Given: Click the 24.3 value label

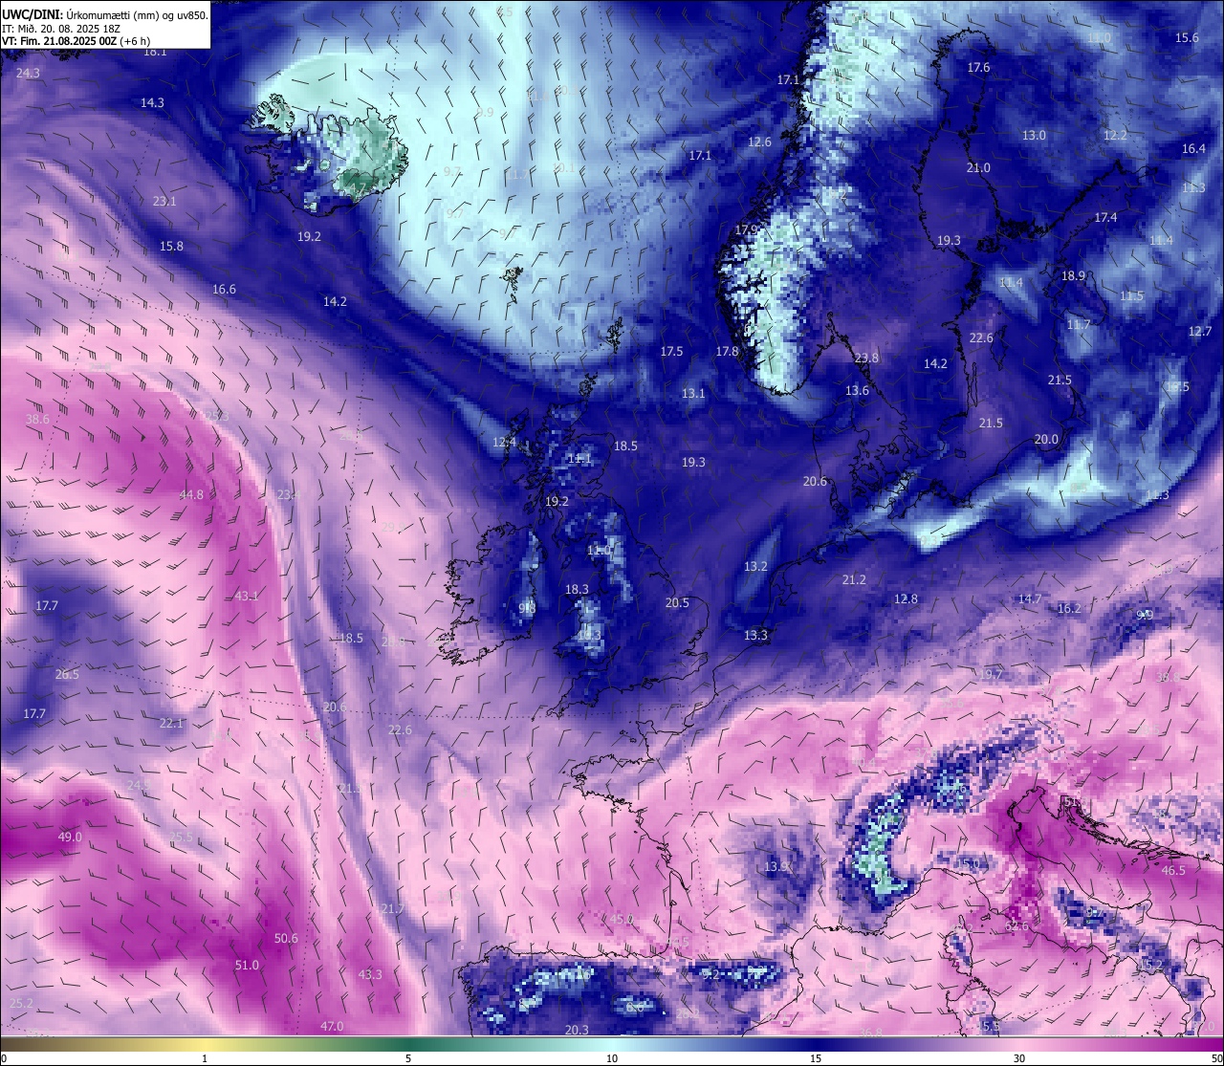Looking at the screenshot, I should pos(28,73).
